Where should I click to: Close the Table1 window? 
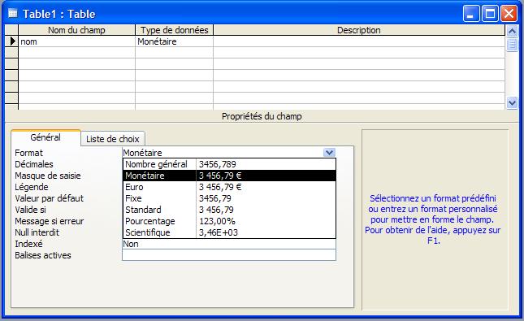(x=509, y=14)
